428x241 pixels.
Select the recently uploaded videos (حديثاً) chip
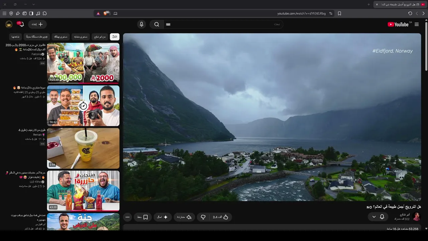pos(37,37)
